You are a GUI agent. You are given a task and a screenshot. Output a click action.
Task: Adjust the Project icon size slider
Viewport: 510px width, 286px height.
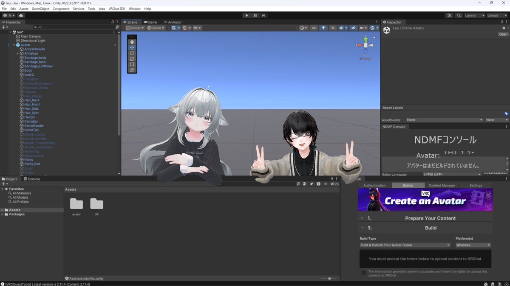[x=329, y=278]
